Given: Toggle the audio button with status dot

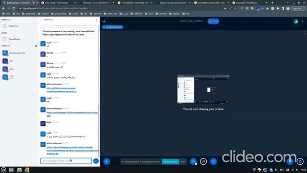Looking at the screenshot, I should click(193, 161).
